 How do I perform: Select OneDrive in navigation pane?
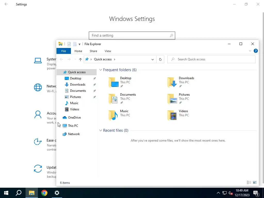pos(74,118)
